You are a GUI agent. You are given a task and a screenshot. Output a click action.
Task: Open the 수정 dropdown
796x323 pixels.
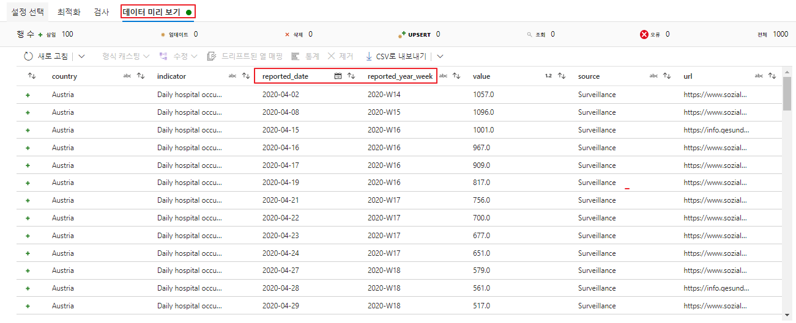coord(179,56)
